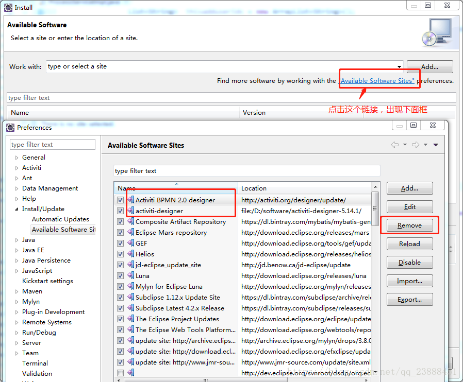Screen dimensions: 463x382
Task: Click the plugin icon next to Mylyn for Eclipse Luna
Action: (129, 286)
